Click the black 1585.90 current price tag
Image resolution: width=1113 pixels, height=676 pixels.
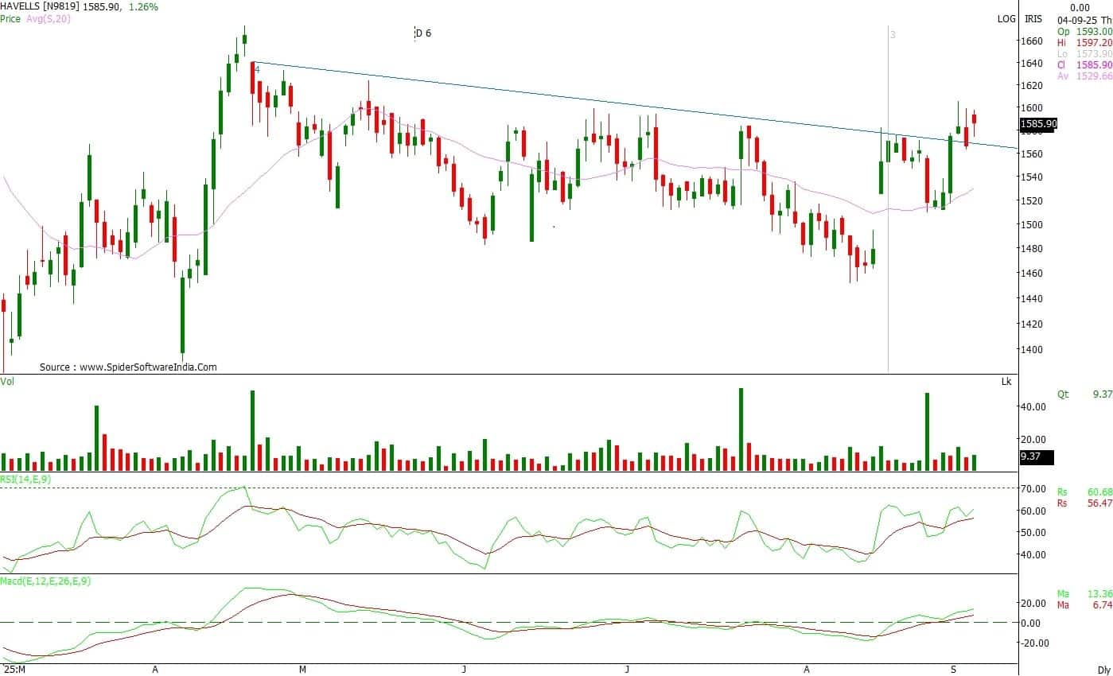[1038, 124]
